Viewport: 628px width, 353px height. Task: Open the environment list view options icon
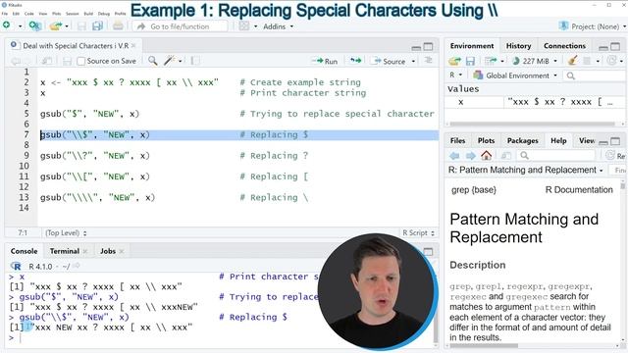tap(587, 61)
